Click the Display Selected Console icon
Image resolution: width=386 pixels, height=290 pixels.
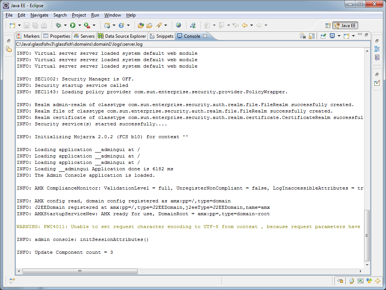(x=332, y=36)
